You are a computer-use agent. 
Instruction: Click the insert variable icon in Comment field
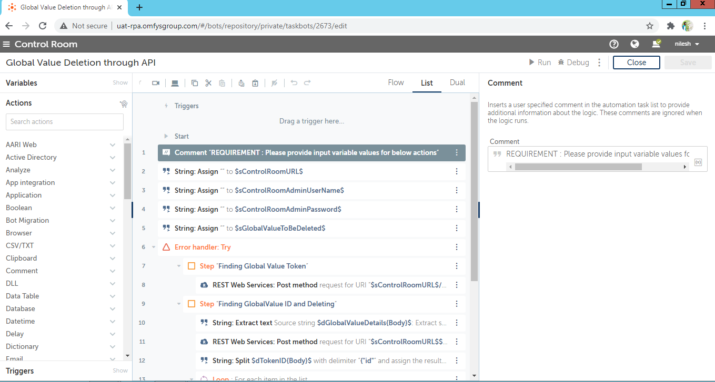click(x=698, y=162)
